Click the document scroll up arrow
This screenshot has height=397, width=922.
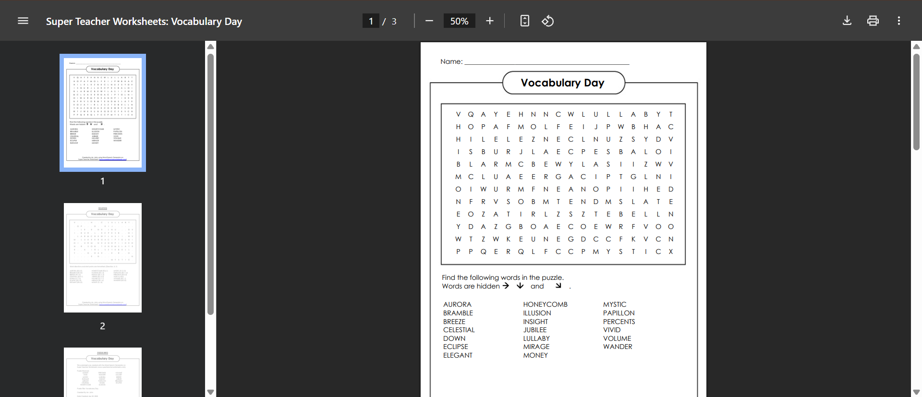pos(916,47)
